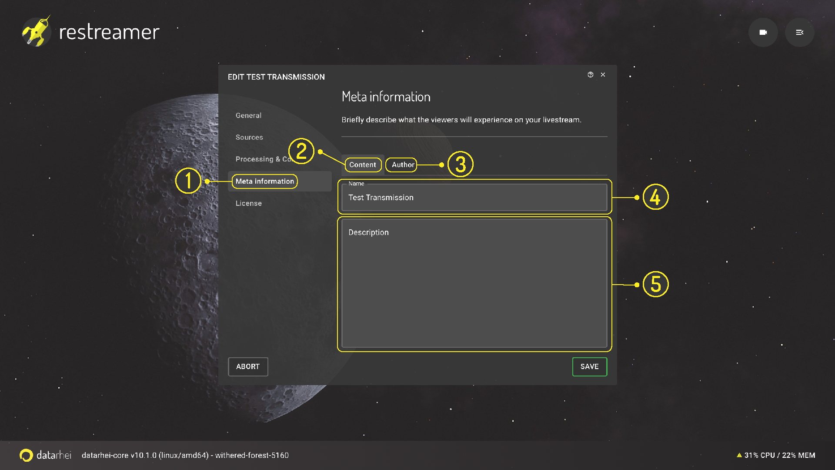Image resolution: width=835 pixels, height=470 pixels.
Task: Click the help question mark in the dialog
Action: [x=590, y=74]
